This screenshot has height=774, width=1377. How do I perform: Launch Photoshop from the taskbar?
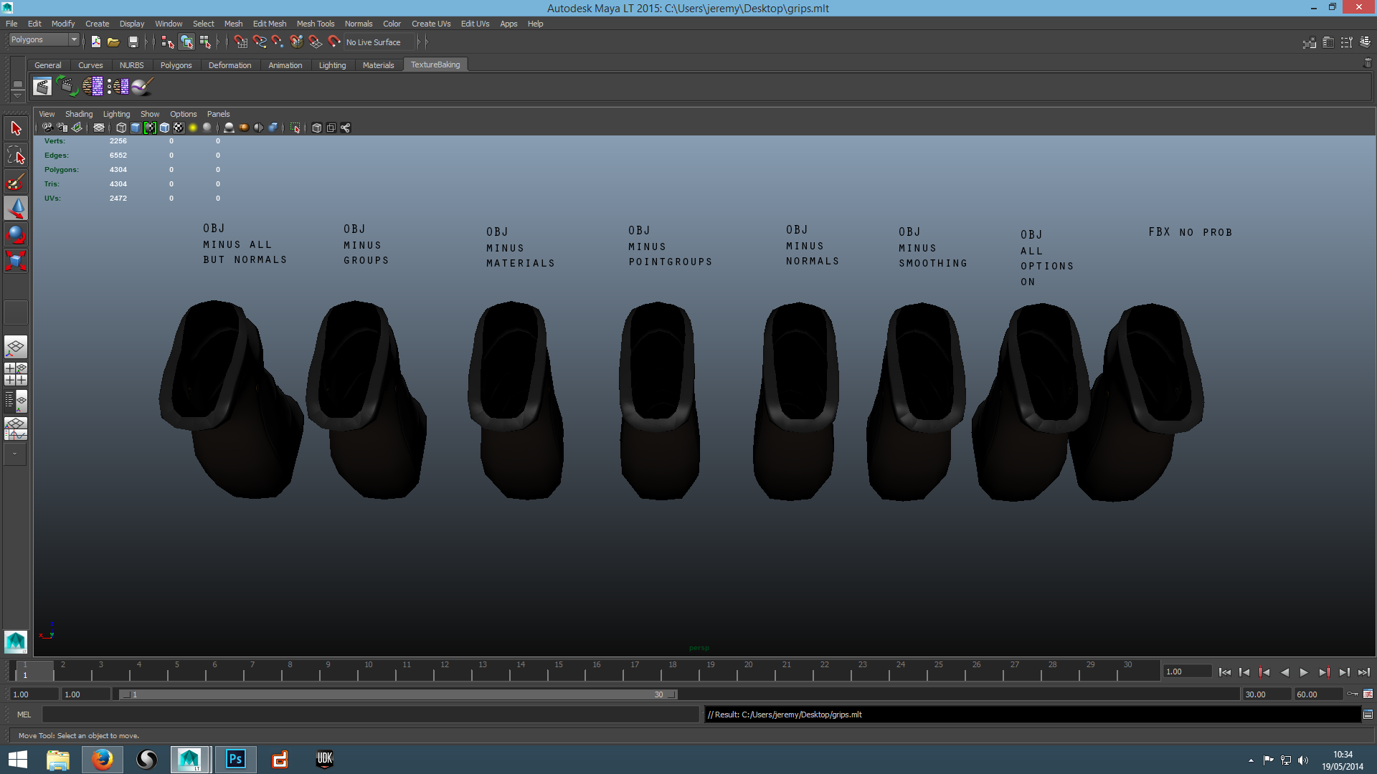coord(235,759)
